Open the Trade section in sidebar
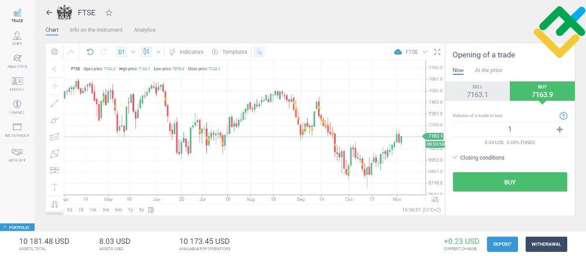The image size is (586, 256). [17, 16]
